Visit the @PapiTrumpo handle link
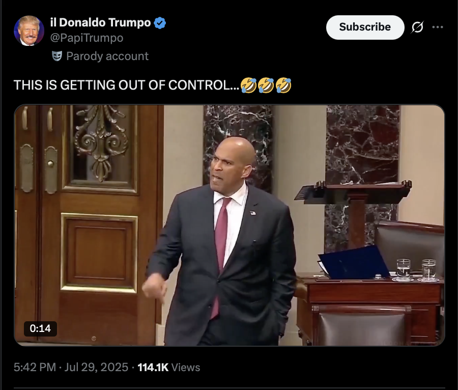This screenshot has width=458, height=390. (87, 38)
